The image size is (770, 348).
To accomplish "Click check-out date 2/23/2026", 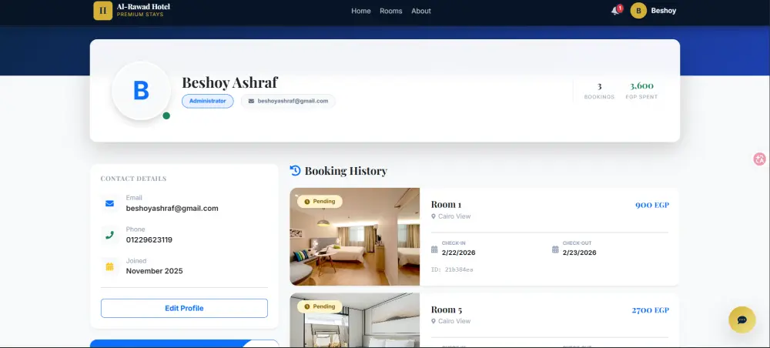I will [x=580, y=253].
